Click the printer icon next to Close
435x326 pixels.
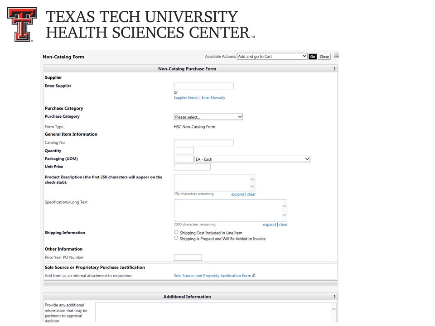coord(336,56)
